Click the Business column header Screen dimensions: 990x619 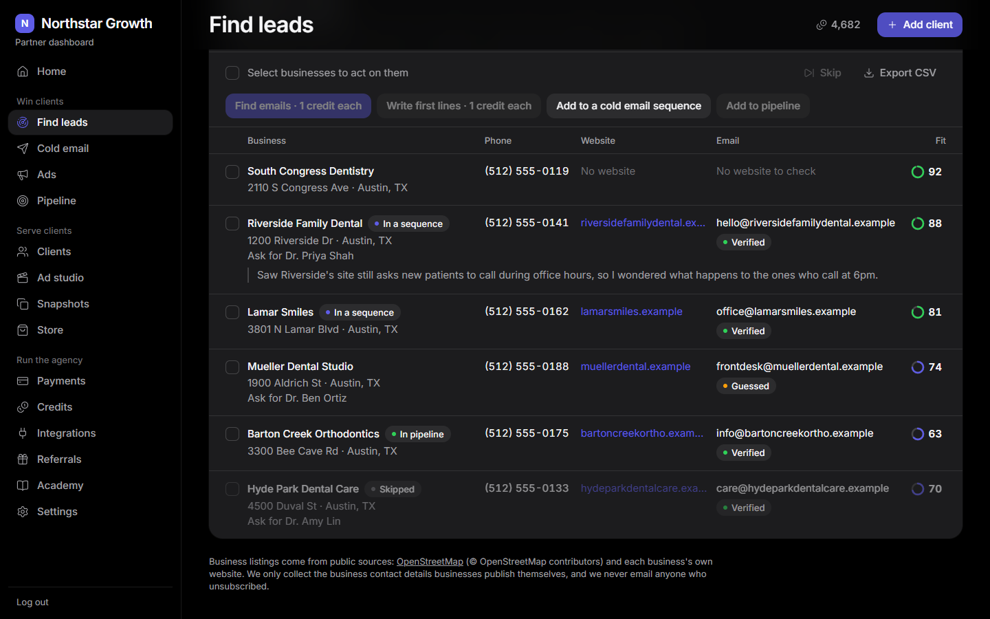(267, 140)
